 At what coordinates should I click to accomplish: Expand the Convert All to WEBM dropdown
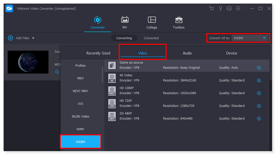pos(264,38)
